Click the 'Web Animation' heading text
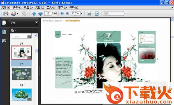The image size is (174, 105). point(73,21)
